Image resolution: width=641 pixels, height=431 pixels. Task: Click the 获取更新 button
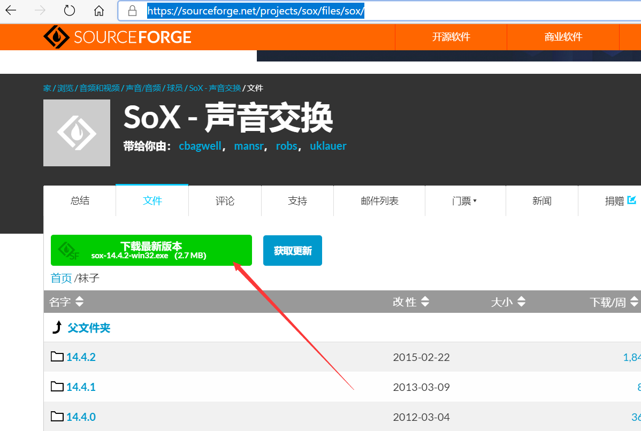tap(293, 250)
